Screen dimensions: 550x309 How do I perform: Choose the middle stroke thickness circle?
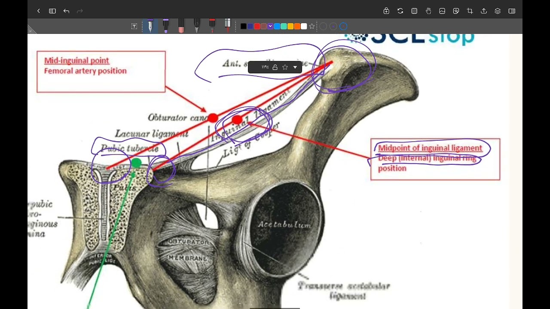(333, 27)
